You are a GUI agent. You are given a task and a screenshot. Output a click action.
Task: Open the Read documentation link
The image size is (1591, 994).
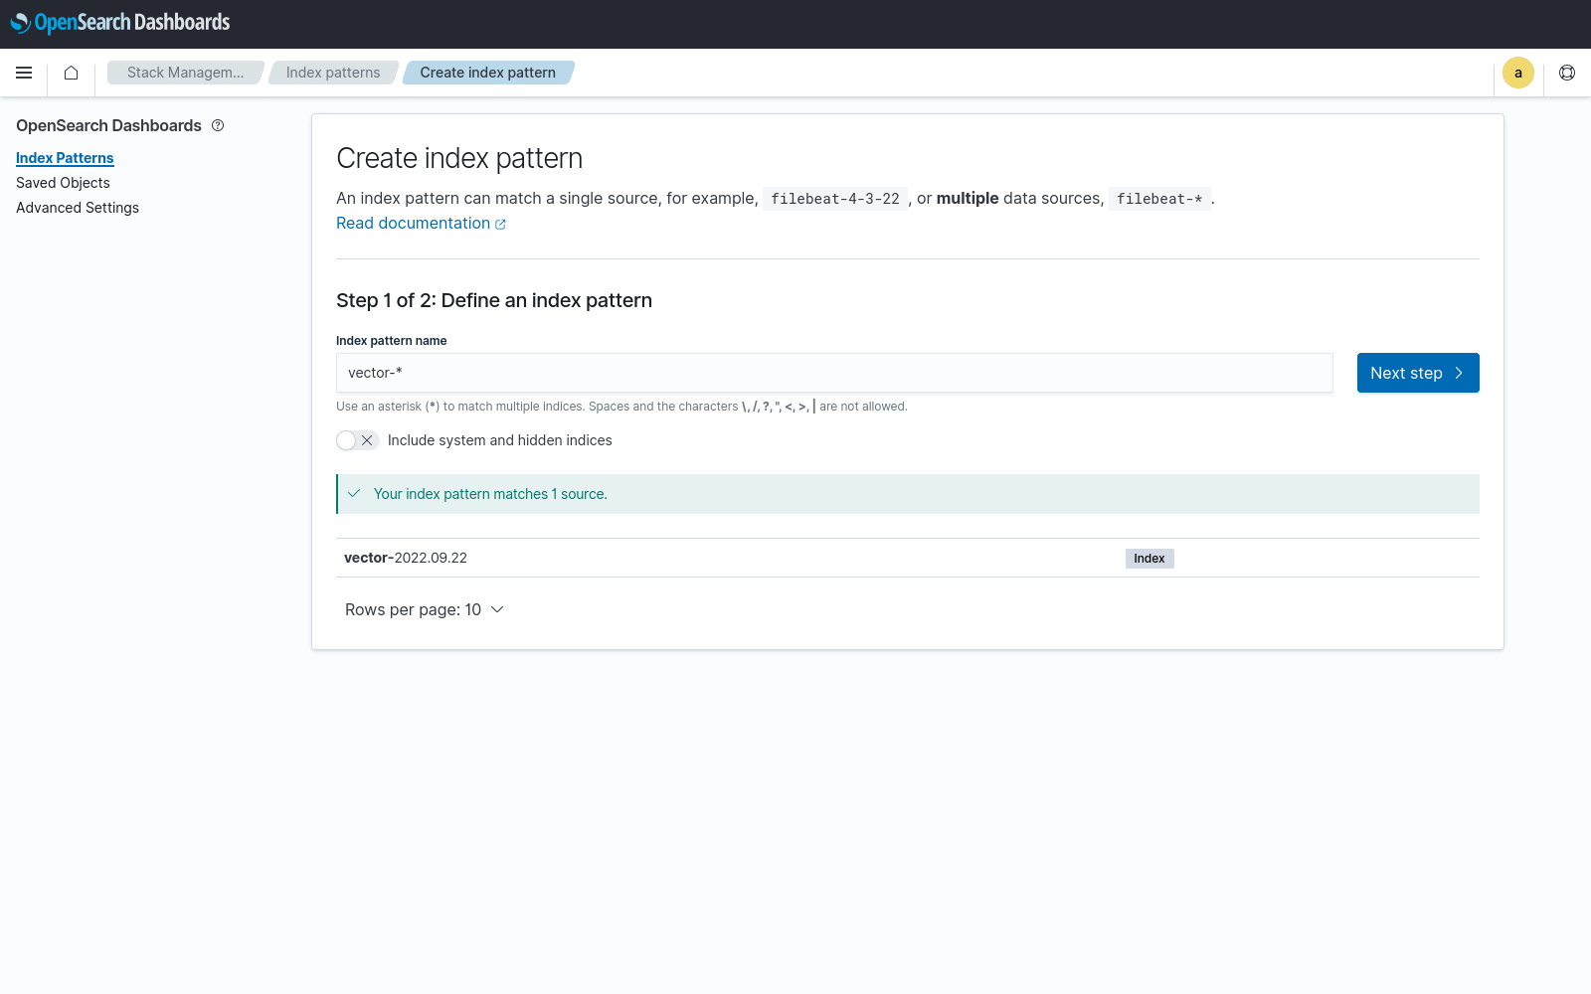(x=413, y=223)
